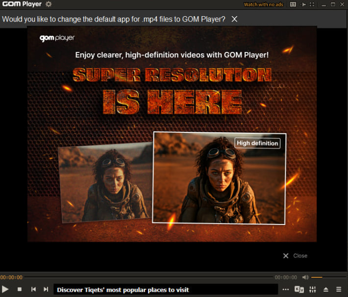Click the Super Resolution ad banner
This screenshot has width=348, height=297.
pos(172,134)
